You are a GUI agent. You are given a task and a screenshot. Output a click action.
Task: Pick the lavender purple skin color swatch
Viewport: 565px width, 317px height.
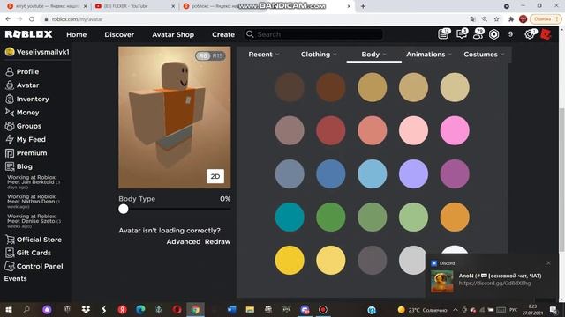click(414, 174)
